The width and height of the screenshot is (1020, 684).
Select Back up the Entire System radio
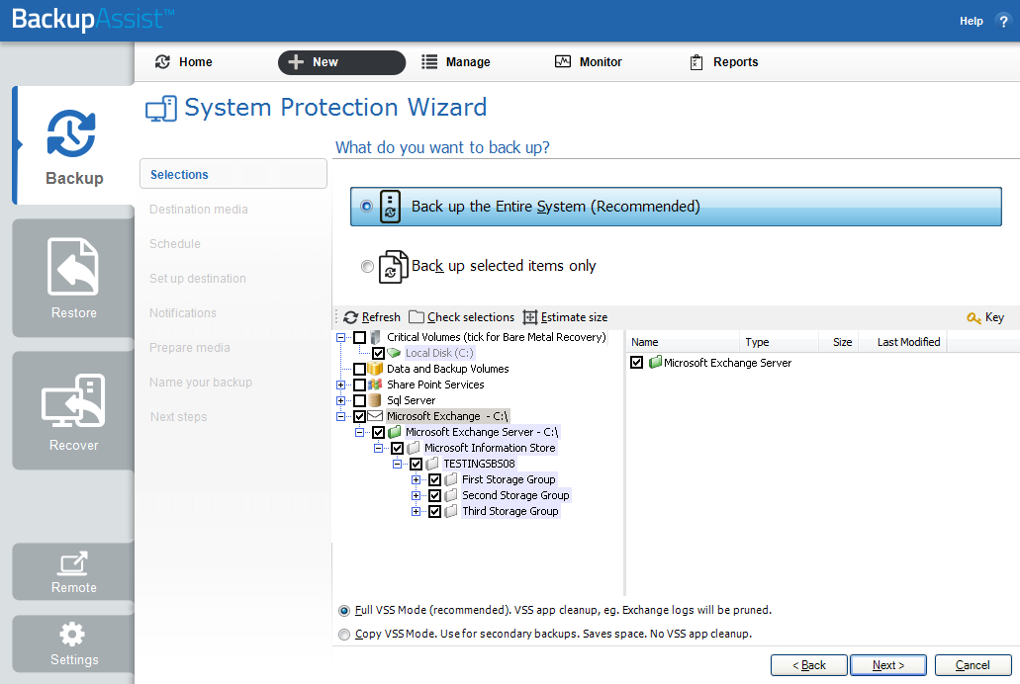(x=367, y=207)
